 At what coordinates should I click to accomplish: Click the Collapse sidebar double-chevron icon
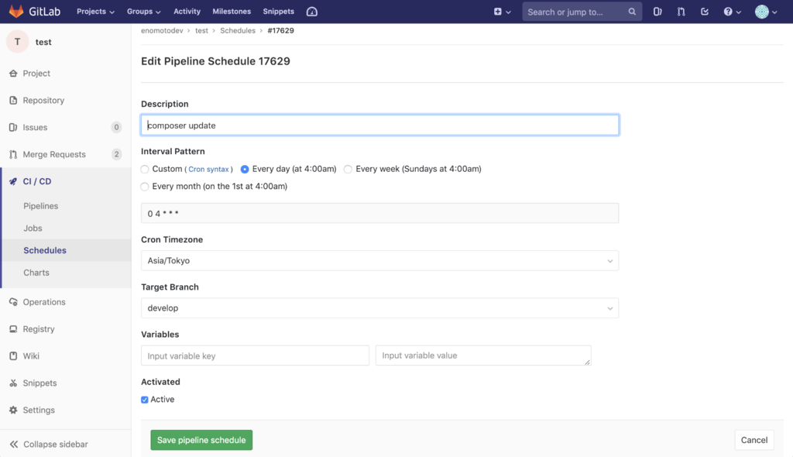14,445
